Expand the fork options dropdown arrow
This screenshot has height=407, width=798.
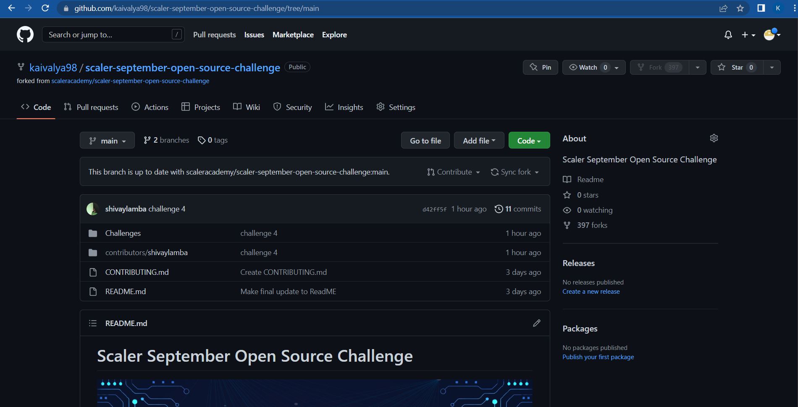coord(697,67)
